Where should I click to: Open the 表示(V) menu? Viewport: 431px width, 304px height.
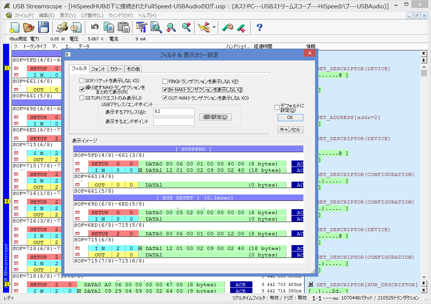68,15
